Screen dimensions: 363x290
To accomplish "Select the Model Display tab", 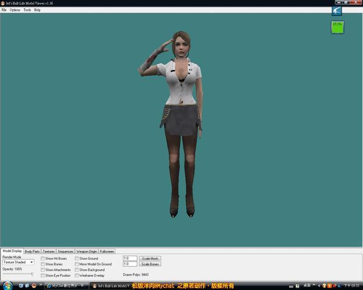I will pos(12,251).
